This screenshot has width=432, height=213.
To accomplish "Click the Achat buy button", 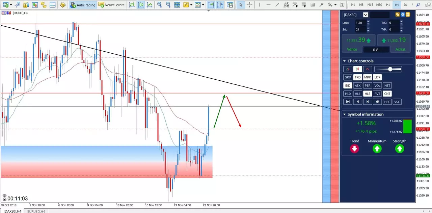I will click(x=400, y=49).
